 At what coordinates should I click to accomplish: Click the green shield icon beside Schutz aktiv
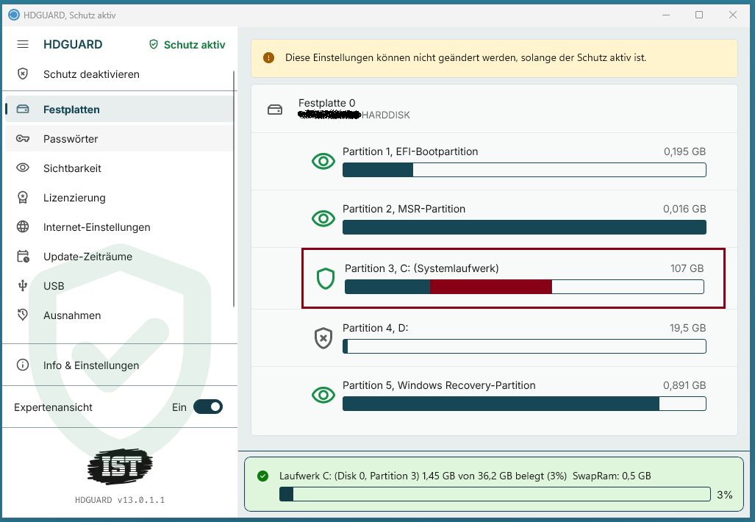[154, 44]
